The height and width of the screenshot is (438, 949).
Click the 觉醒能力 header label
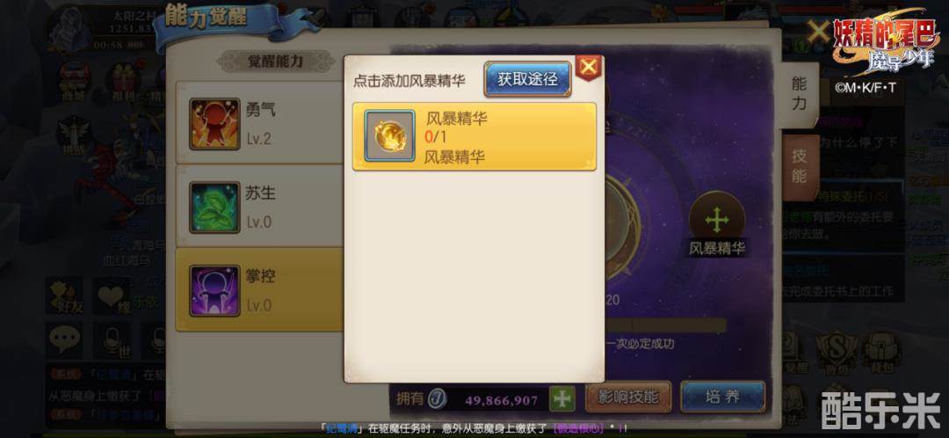coord(276,62)
